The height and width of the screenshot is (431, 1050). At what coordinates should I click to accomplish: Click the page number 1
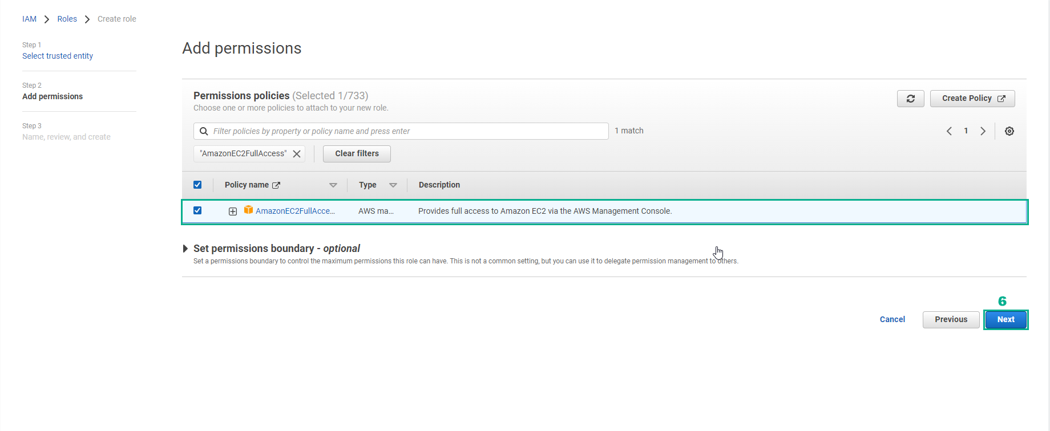966,131
